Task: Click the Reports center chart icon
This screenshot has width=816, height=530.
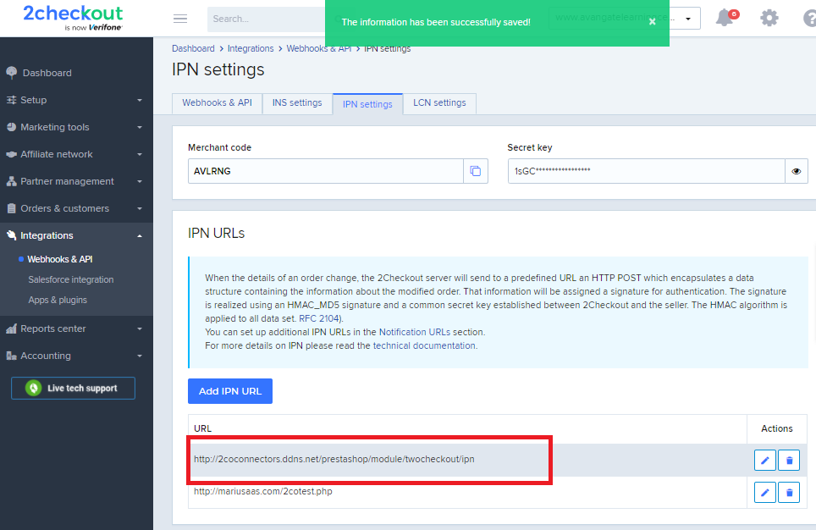Action: [x=12, y=328]
